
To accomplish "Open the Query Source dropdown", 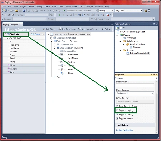I will (x=152, y=93).
